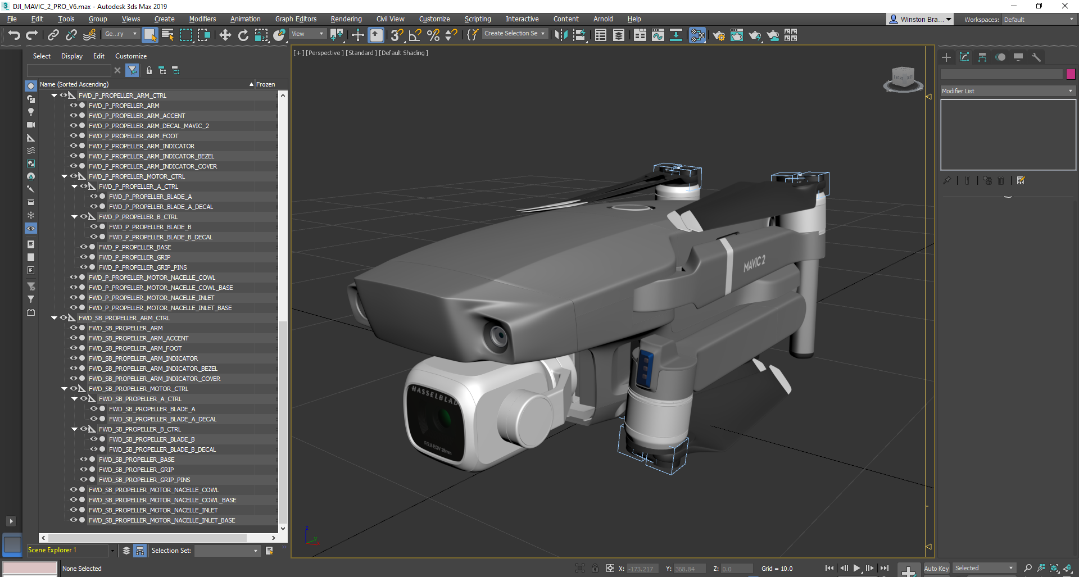Activate the Select and Move tool
This screenshot has width=1079, height=577.
(225, 35)
